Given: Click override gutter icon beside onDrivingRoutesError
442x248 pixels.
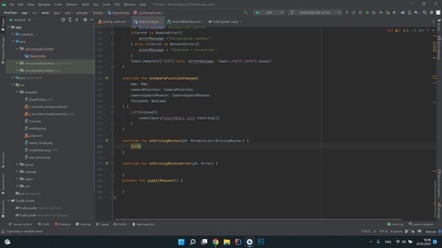Looking at the screenshot, I should (x=107, y=163).
